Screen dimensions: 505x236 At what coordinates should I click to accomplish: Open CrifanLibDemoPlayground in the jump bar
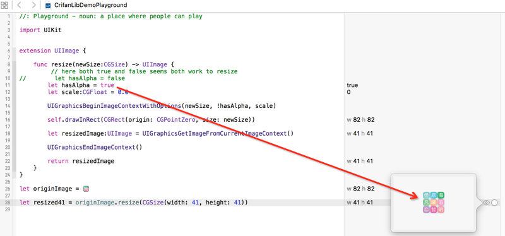pos(90,5)
